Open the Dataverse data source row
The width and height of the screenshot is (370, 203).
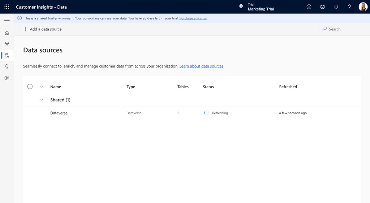tap(59, 113)
